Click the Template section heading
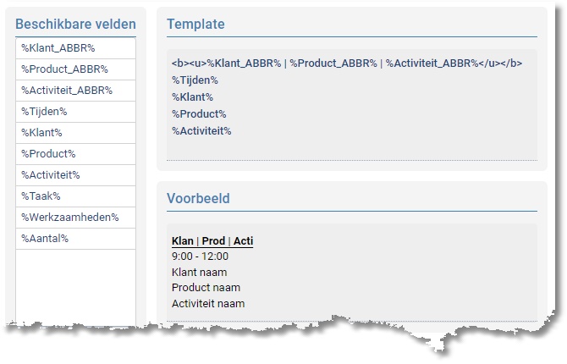This screenshot has width=567, height=364. (195, 25)
